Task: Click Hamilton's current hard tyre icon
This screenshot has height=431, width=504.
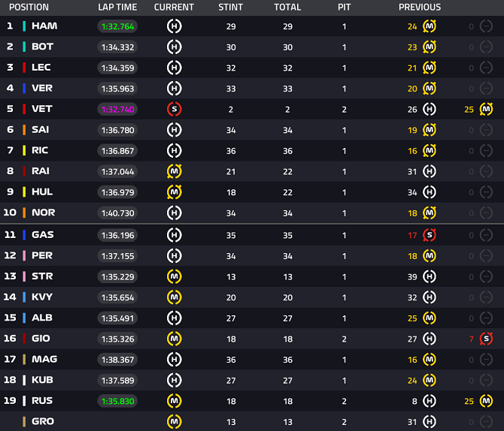Action: click(x=174, y=26)
